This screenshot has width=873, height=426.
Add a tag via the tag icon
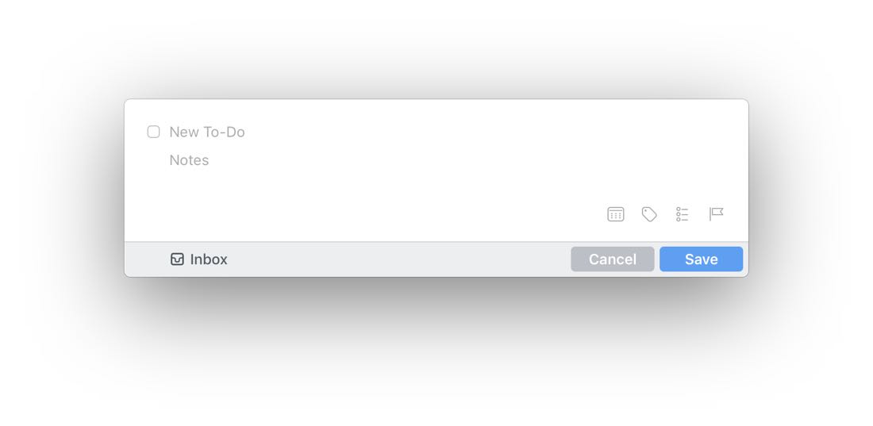[649, 214]
